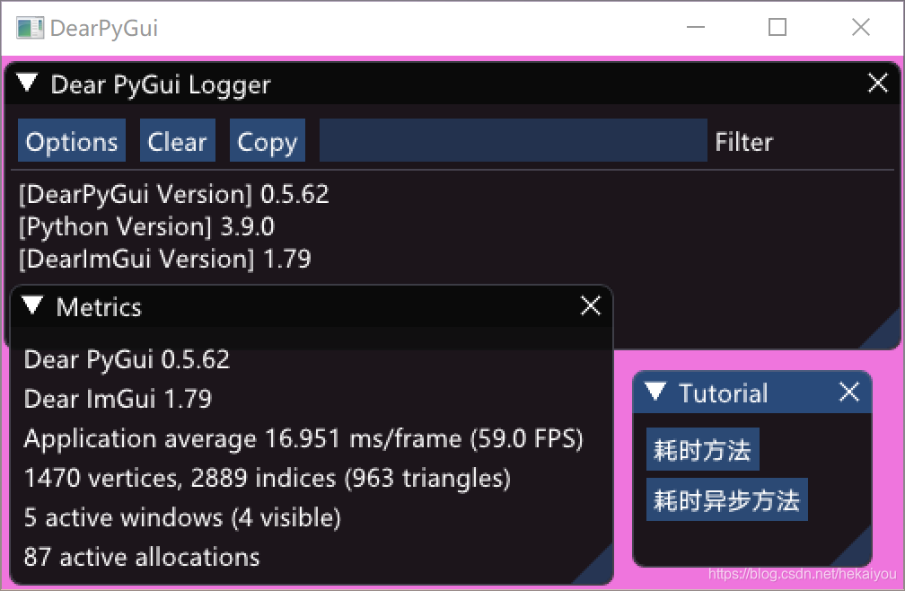The height and width of the screenshot is (591, 905).
Task: Close the DearPyGui application window
Action: tap(860, 27)
